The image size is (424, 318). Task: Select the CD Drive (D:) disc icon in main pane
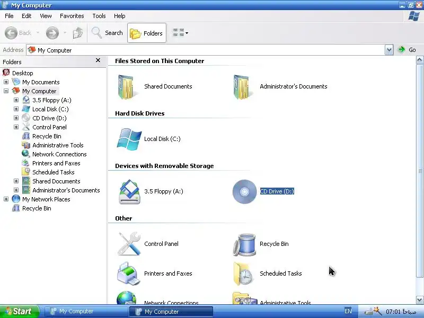click(244, 192)
